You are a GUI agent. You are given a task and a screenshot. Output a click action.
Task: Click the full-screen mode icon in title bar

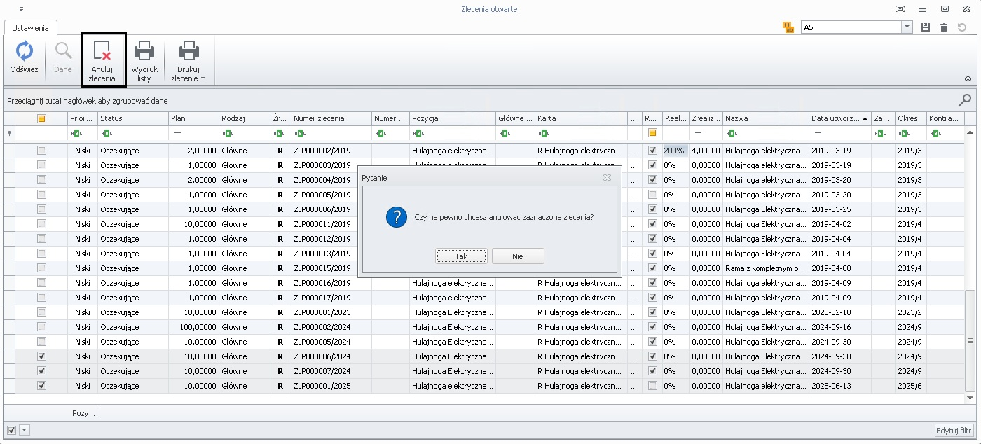900,9
